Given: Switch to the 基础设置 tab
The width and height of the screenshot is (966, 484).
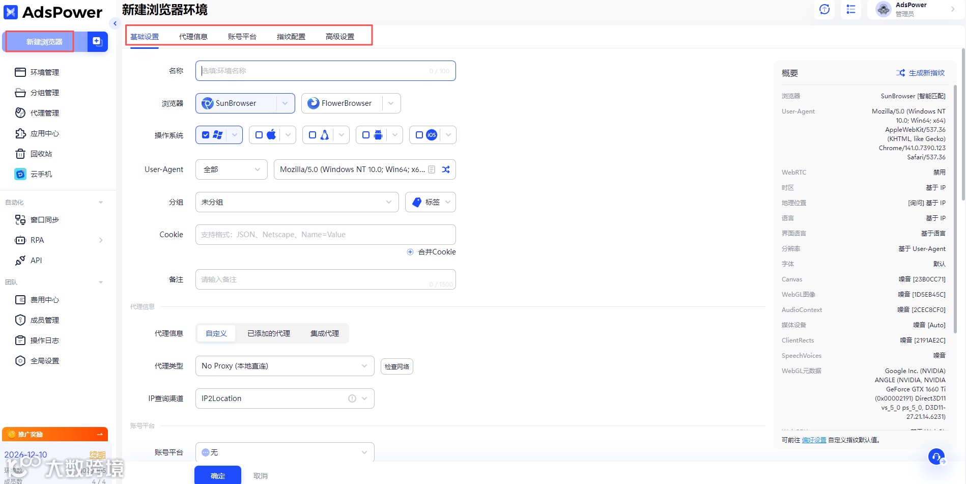Looking at the screenshot, I should (x=145, y=37).
